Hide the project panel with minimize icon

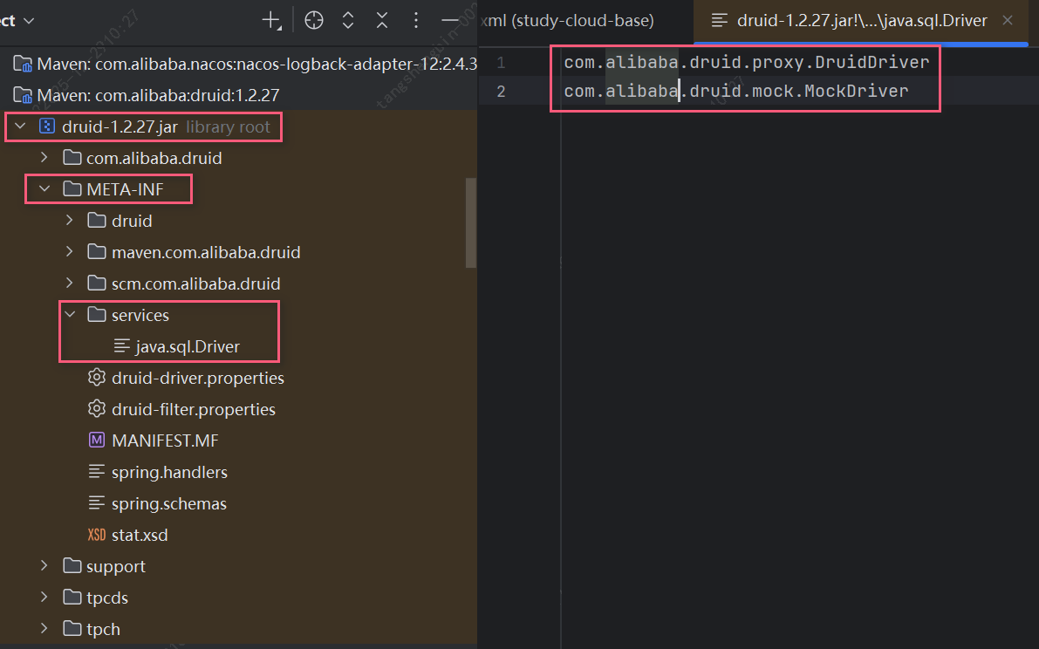click(450, 21)
